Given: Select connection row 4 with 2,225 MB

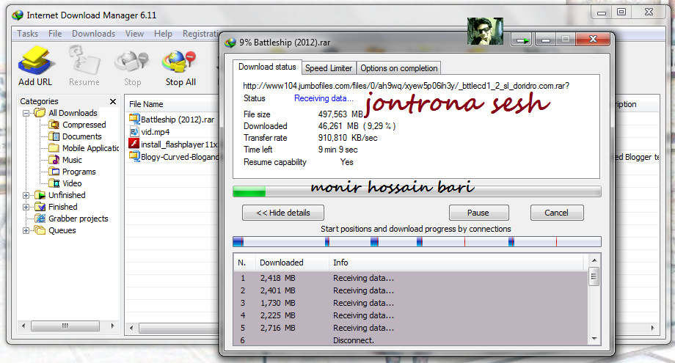Looking at the screenshot, I should pos(411,315).
